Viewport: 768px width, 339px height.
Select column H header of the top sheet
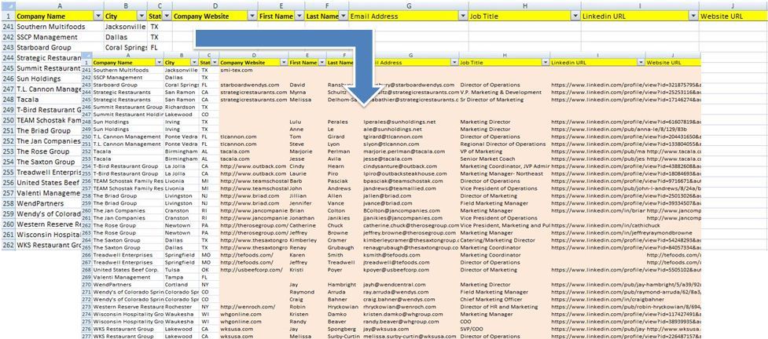(x=524, y=5)
